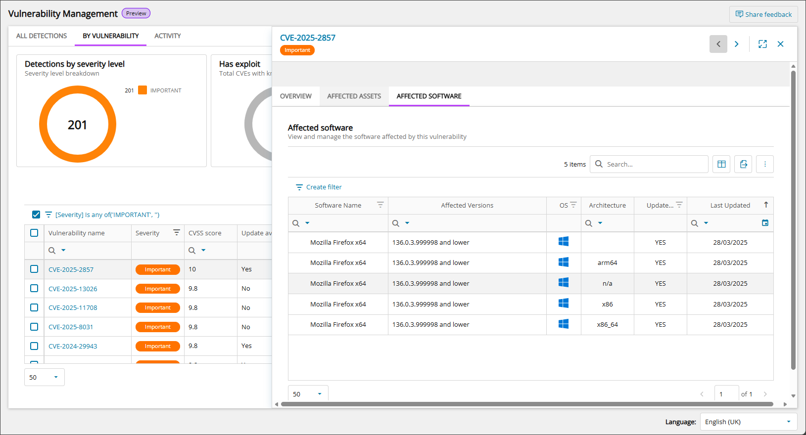The height and width of the screenshot is (435, 806).
Task: Open the Last Updated calendar picker
Action: [765, 223]
